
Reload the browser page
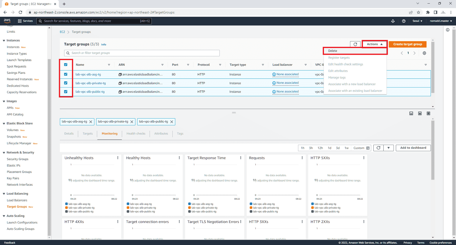click(x=20, y=12)
